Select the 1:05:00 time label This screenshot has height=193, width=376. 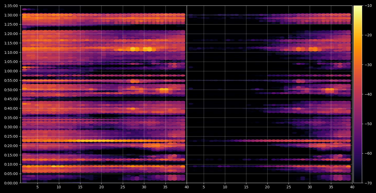click(11, 62)
